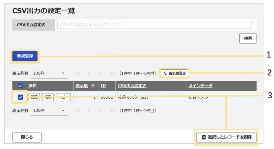Click the trash icon on delete button
This screenshot has width=274, height=149.
coord(204,137)
